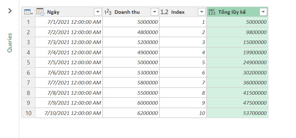Click cumulative total 30200000

(238, 73)
